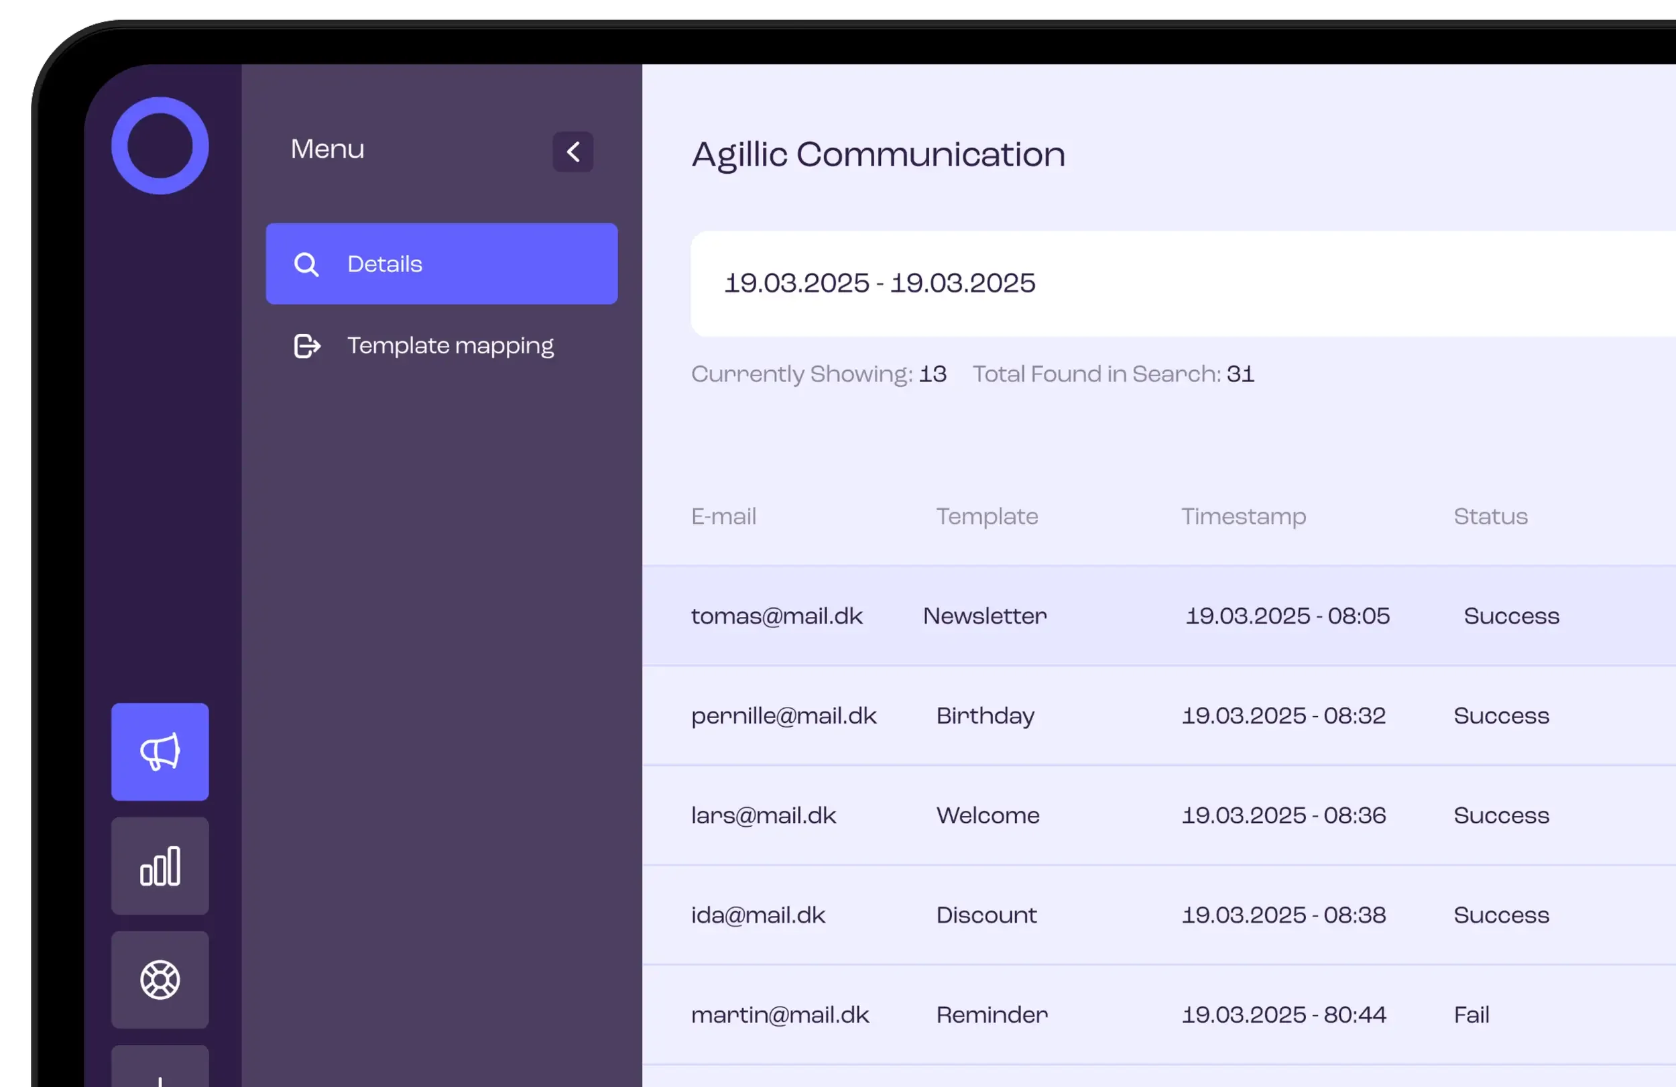The width and height of the screenshot is (1676, 1087).
Task: Sort by the Timestamp column header
Action: pos(1243,516)
